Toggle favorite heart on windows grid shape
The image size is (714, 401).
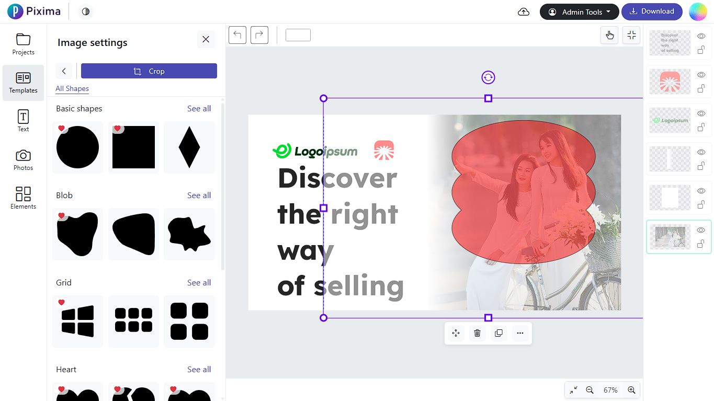click(x=61, y=302)
